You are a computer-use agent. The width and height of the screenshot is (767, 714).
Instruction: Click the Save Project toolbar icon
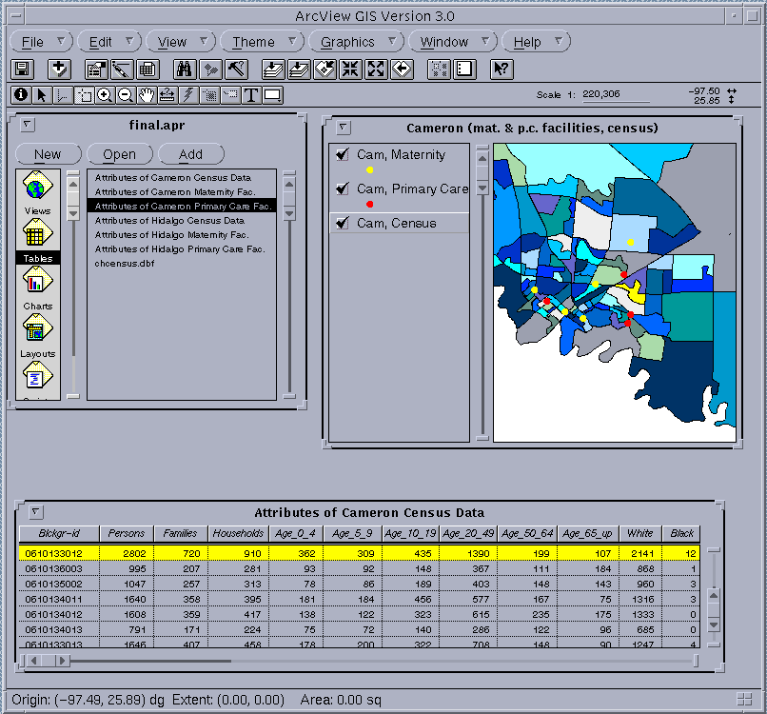pos(22,69)
